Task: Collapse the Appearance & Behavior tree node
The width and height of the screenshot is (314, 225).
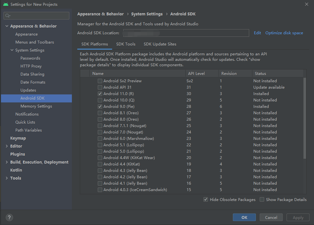Action: pyautogui.click(x=7, y=26)
